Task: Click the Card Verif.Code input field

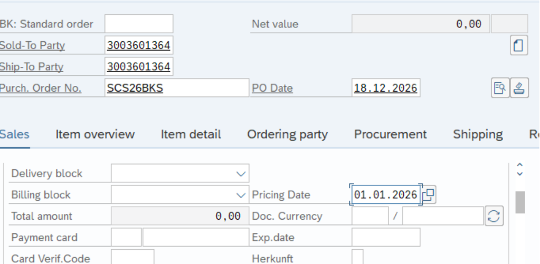Action: (x=132, y=257)
